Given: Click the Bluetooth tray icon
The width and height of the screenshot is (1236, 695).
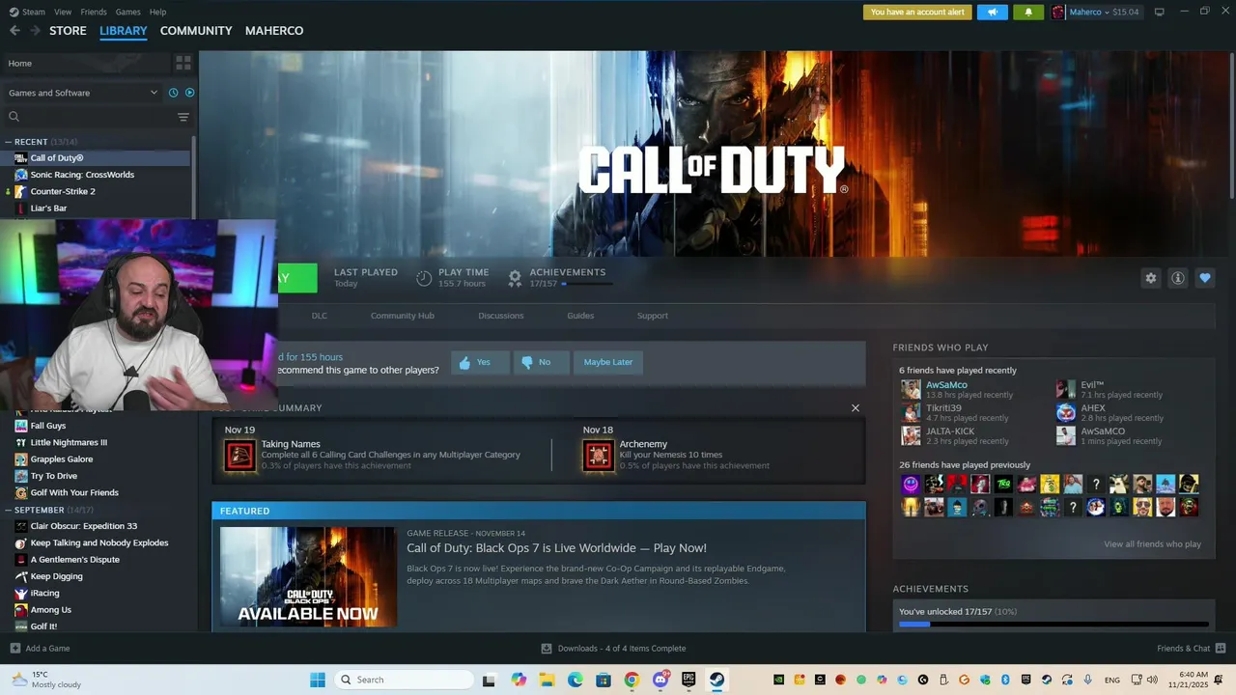Looking at the screenshot, I should point(1005,680).
